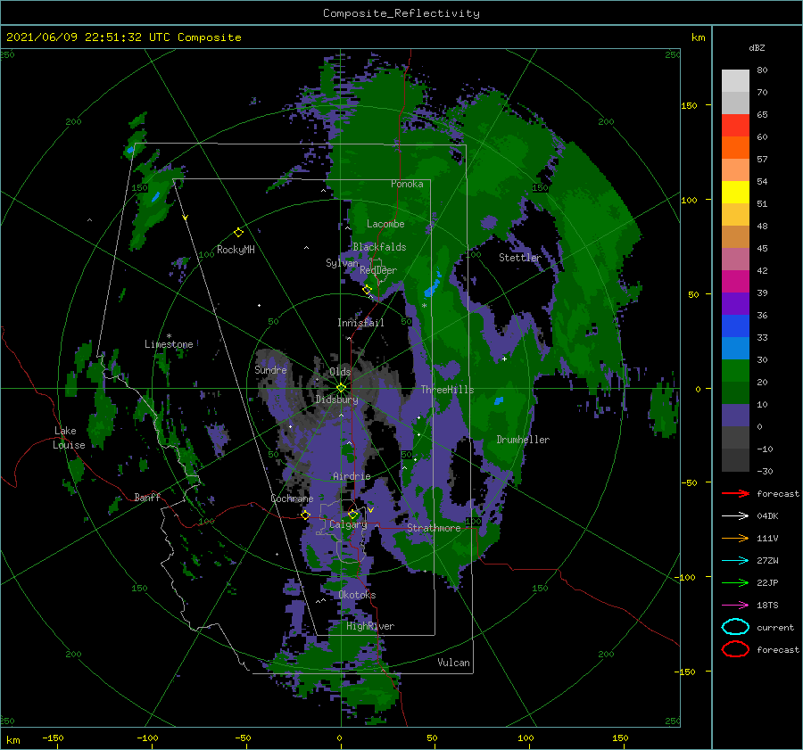Click the Okotoks city label
Image resolution: width=803 pixels, height=750 pixels.
(357, 595)
